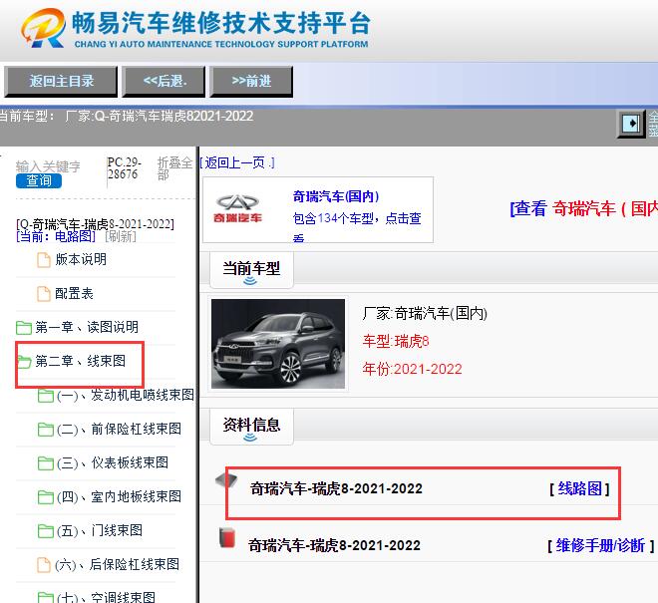The width and height of the screenshot is (658, 603).
Task: Expand (三)、仪表板线束图 folder
Action: (113, 462)
